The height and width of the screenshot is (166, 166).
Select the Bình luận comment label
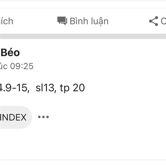[x=89, y=21]
